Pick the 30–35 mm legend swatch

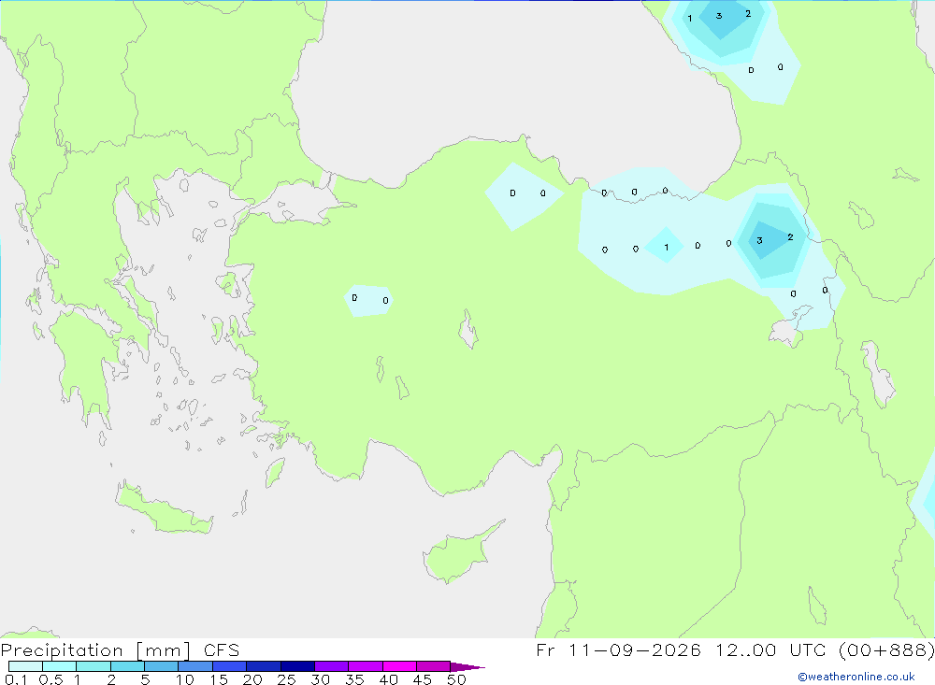coord(331,666)
